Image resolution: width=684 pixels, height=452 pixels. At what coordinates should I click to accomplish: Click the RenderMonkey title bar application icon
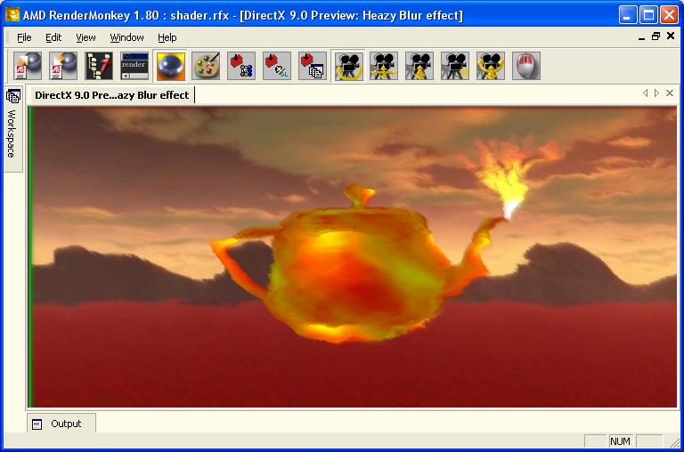tap(12, 15)
